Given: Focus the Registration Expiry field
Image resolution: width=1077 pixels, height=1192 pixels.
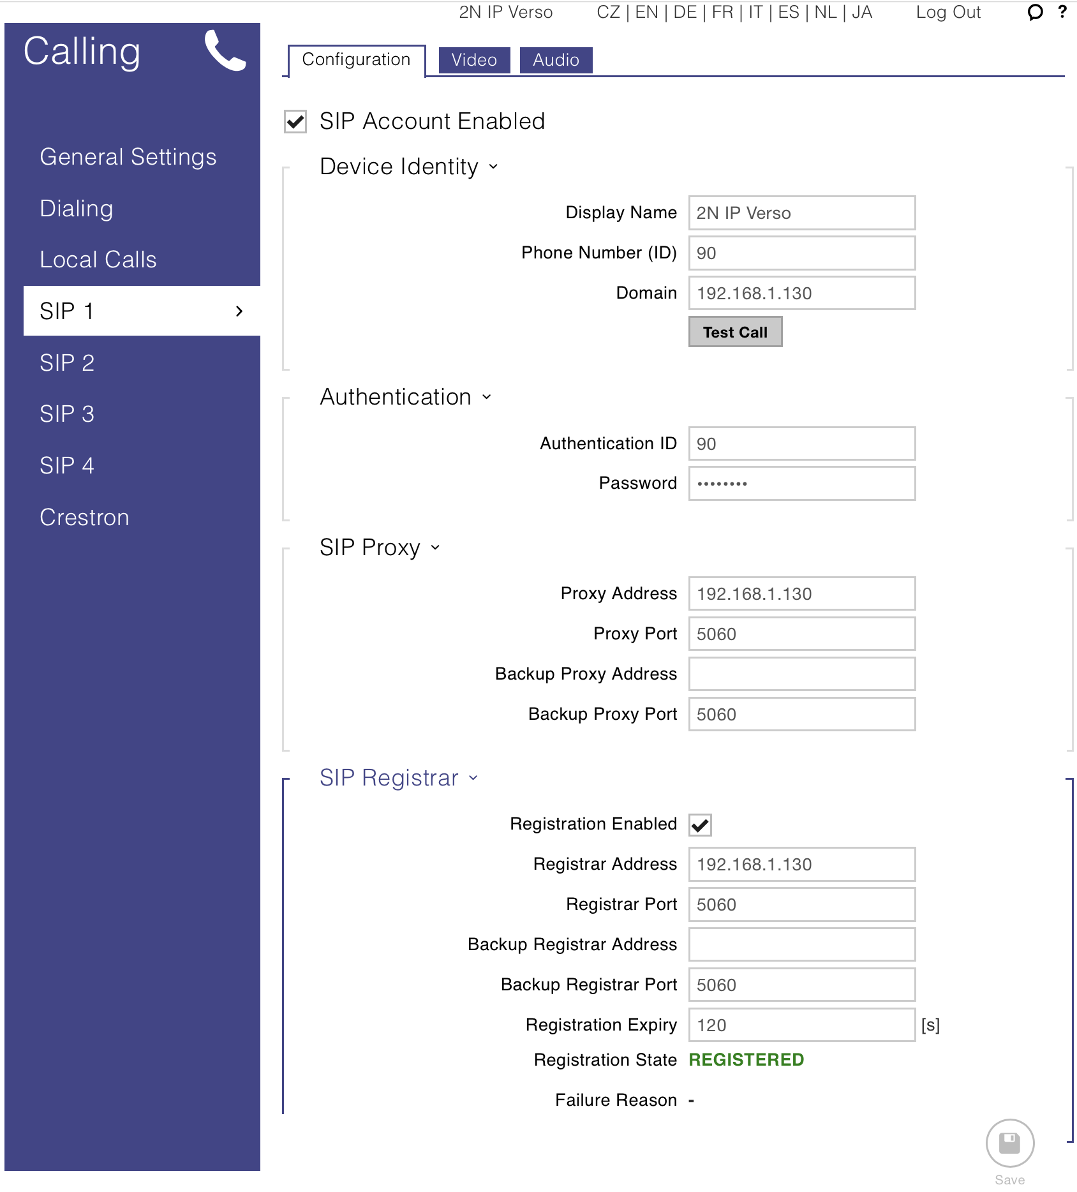Looking at the screenshot, I should pyautogui.click(x=801, y=1025).
